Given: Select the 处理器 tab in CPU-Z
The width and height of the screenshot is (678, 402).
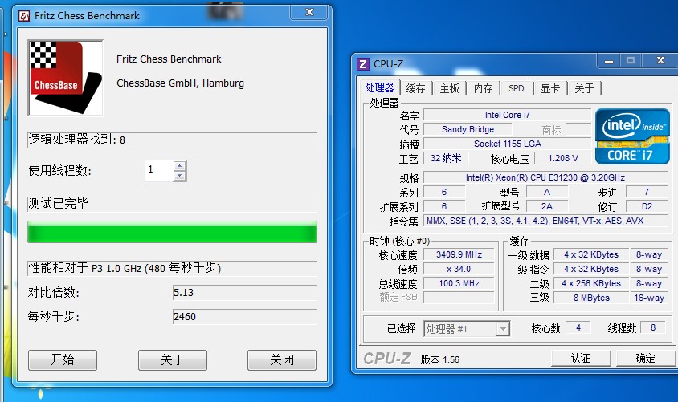Looking at the screenshot, I should tap(379, 87).
